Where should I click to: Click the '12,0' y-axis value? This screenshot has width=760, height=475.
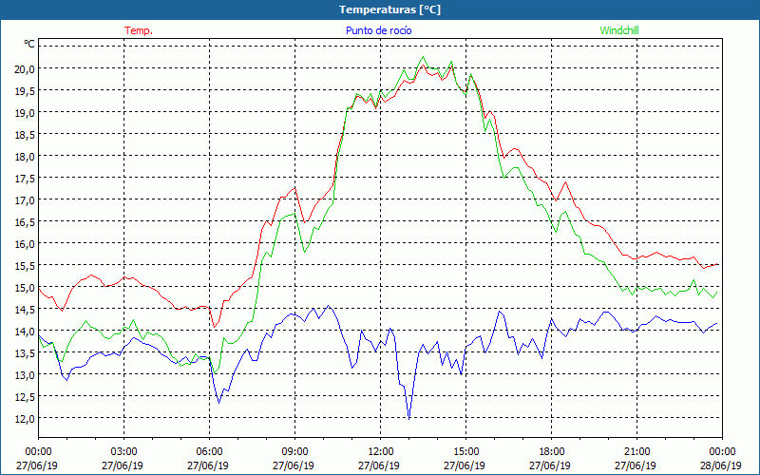pyautogui.click(x=25, y=419)
